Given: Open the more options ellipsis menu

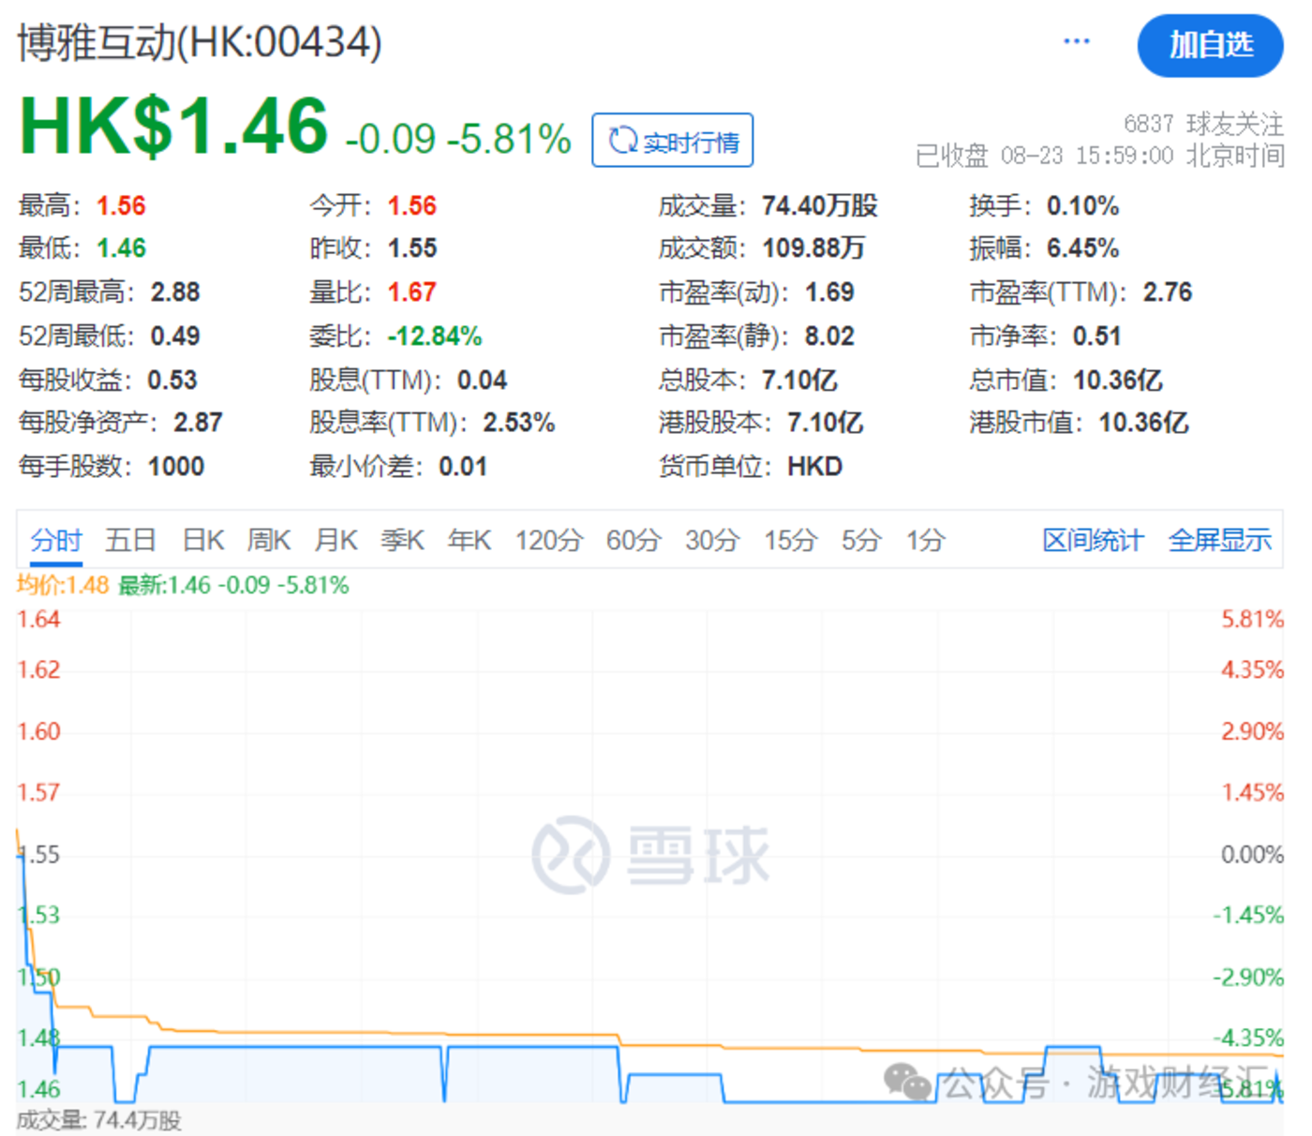Looking at the screenshot, I should coord(1075,41).
